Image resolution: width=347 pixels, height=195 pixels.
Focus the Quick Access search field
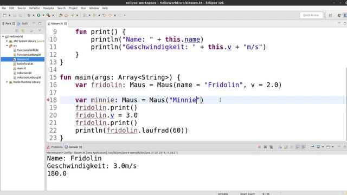click(311, 15)
